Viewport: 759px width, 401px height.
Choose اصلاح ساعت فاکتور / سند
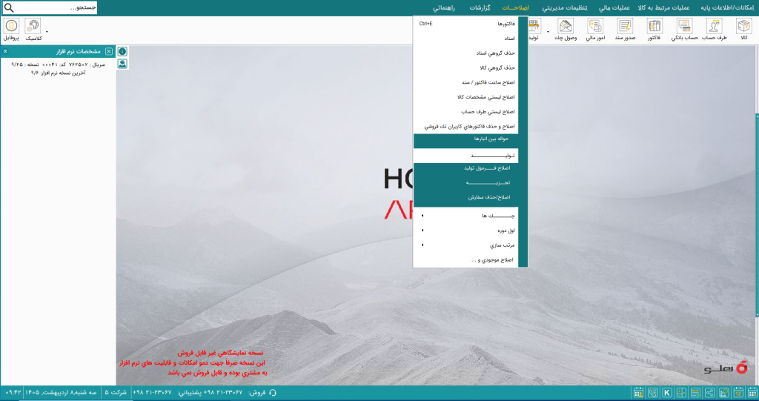pyautogui.click(x=465, y=82)
